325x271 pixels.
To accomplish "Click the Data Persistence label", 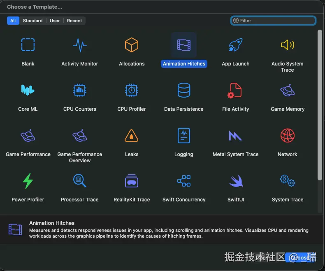I will [184, 109].
